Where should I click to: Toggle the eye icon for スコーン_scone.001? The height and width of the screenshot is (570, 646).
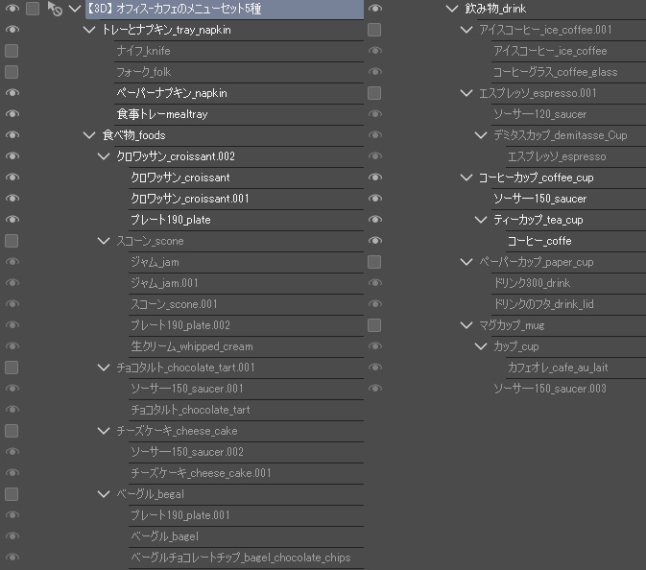[x=12, y=303]
